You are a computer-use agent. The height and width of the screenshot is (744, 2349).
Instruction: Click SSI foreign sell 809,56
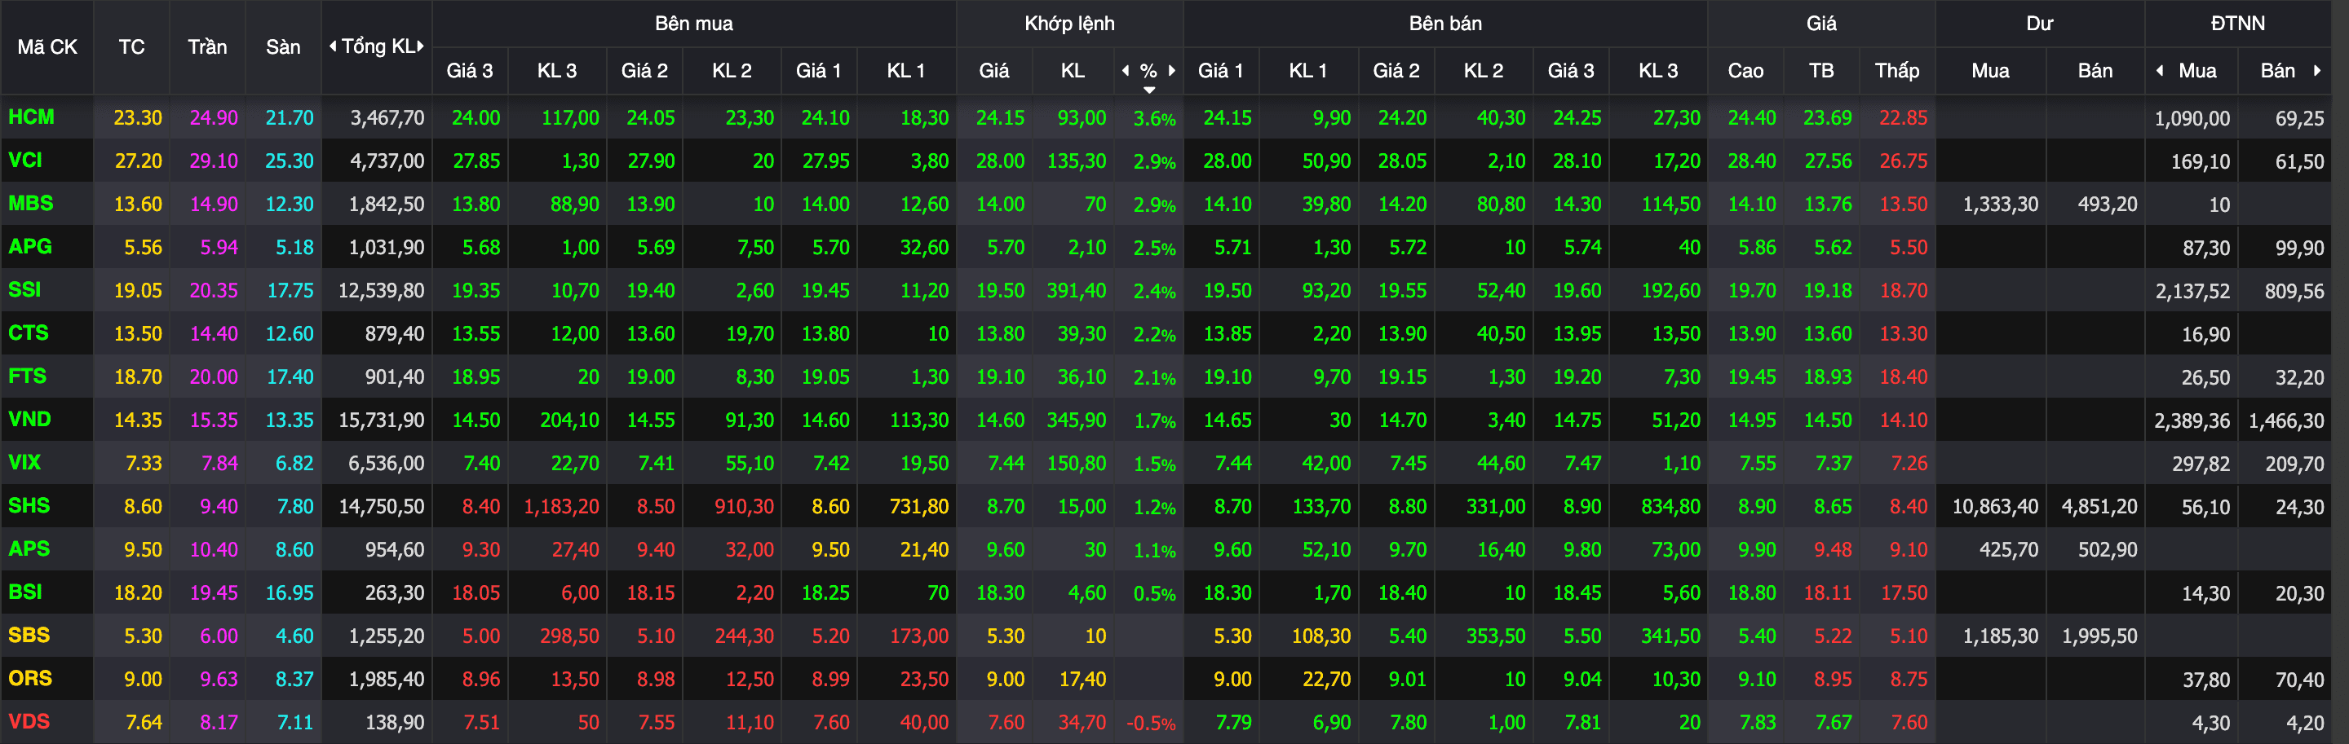[2294, 292]
